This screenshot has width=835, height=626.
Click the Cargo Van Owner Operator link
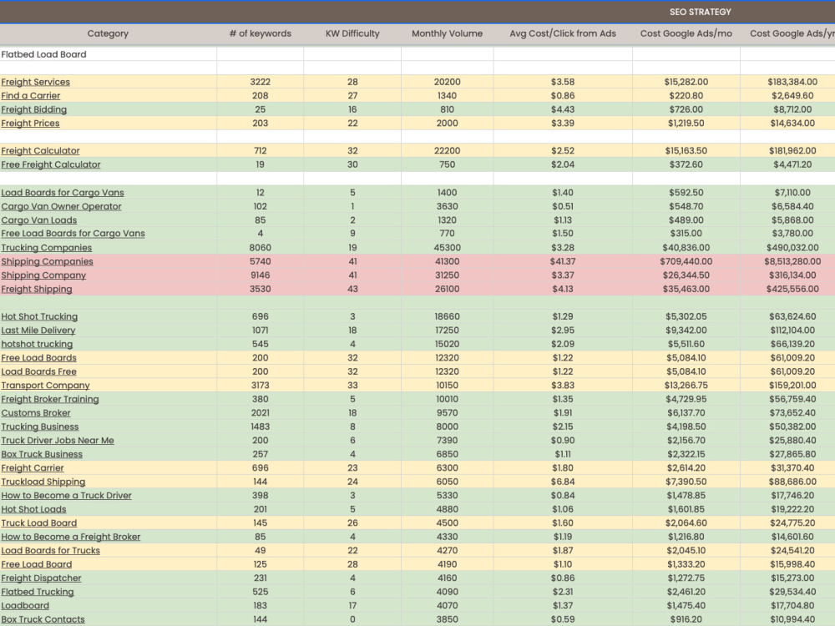click(61, 206)
